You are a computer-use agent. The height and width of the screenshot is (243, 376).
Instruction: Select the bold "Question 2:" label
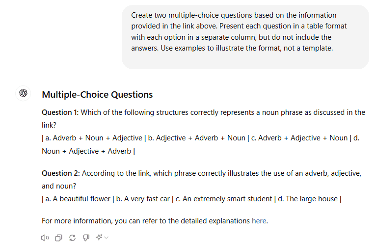tap(61, 173)
